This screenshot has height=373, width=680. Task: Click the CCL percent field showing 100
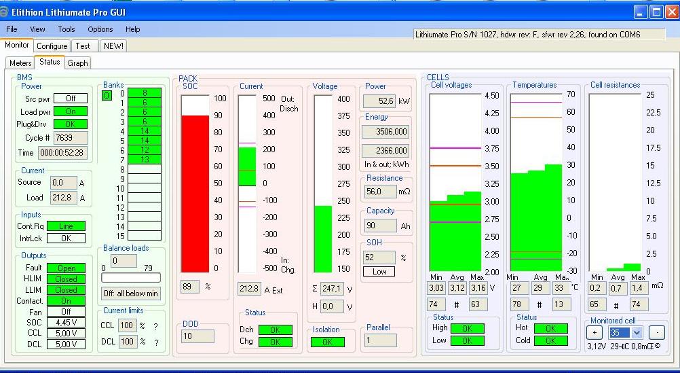tap(127, 325)
